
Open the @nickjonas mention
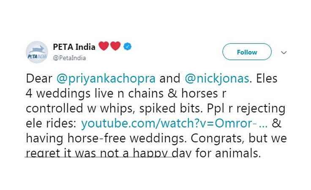click(x=217, y=79)
